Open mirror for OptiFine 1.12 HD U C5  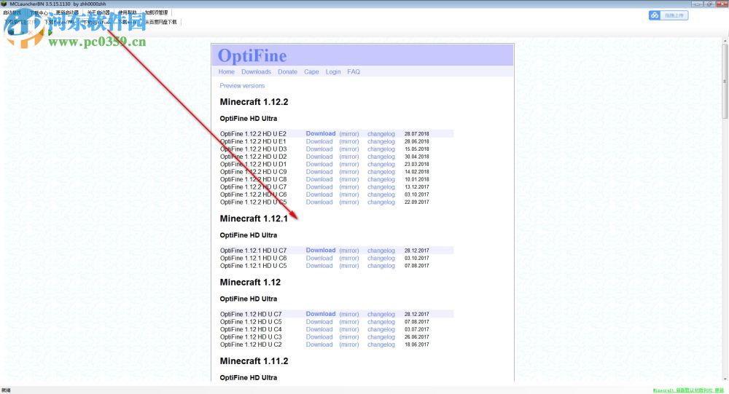(x=349, y=321)
